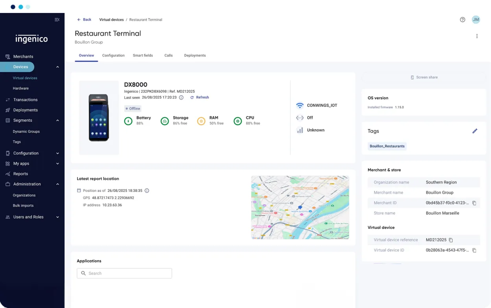Image resolution: width=491 pixels, height=308 pixels.
Task: Copy the Virtual device reference MD212025
Action: click(451, 240)
